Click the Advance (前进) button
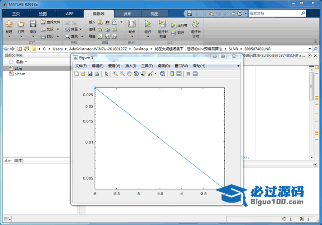This screenshot has height=225, width=322. coord(178,32)
